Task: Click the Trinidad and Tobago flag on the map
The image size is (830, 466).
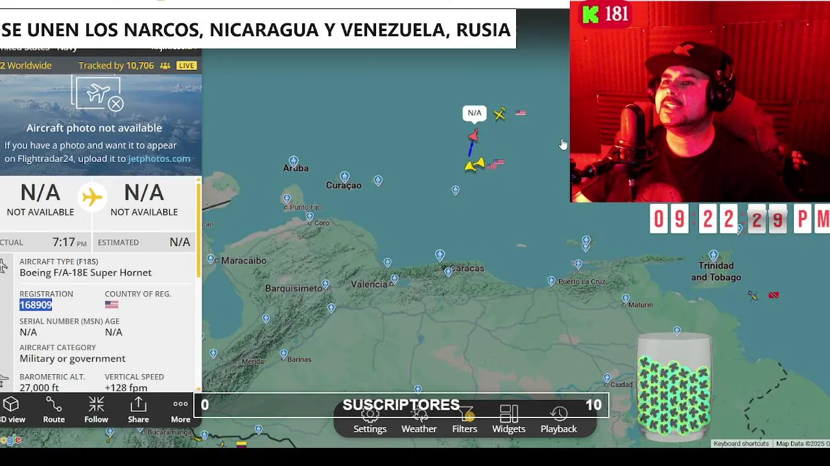Action: point(773,295)
